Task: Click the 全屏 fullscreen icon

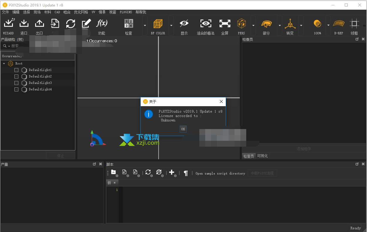Action: coord(225,23)
